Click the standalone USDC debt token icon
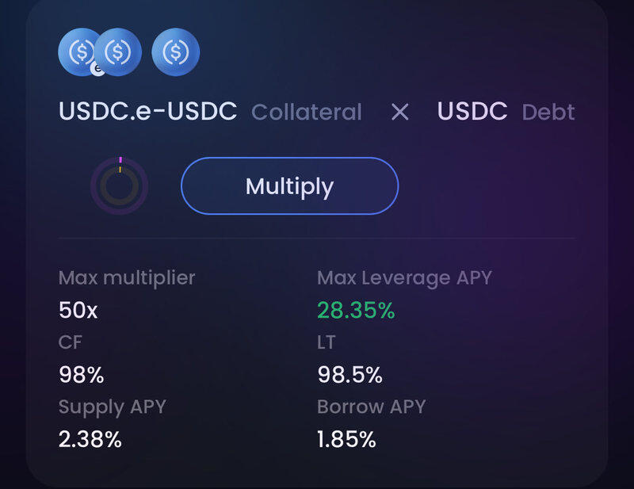Viewport: 634px width, 489px height. [175, 52]
